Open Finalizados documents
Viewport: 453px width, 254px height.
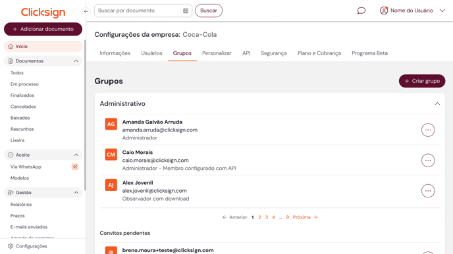pos(22,95)
